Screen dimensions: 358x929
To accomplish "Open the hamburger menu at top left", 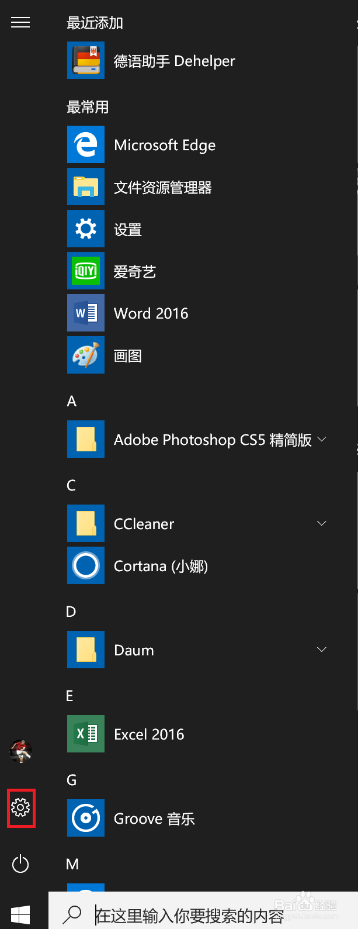I will [20, 22].
